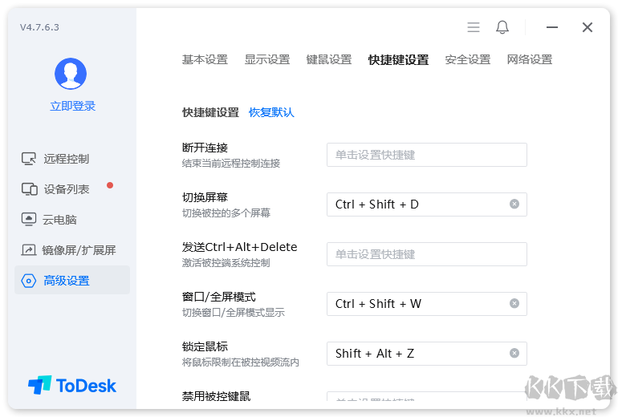Close the ToDesk window
Viewport: 618px width, 417px height.
[588, 27]
